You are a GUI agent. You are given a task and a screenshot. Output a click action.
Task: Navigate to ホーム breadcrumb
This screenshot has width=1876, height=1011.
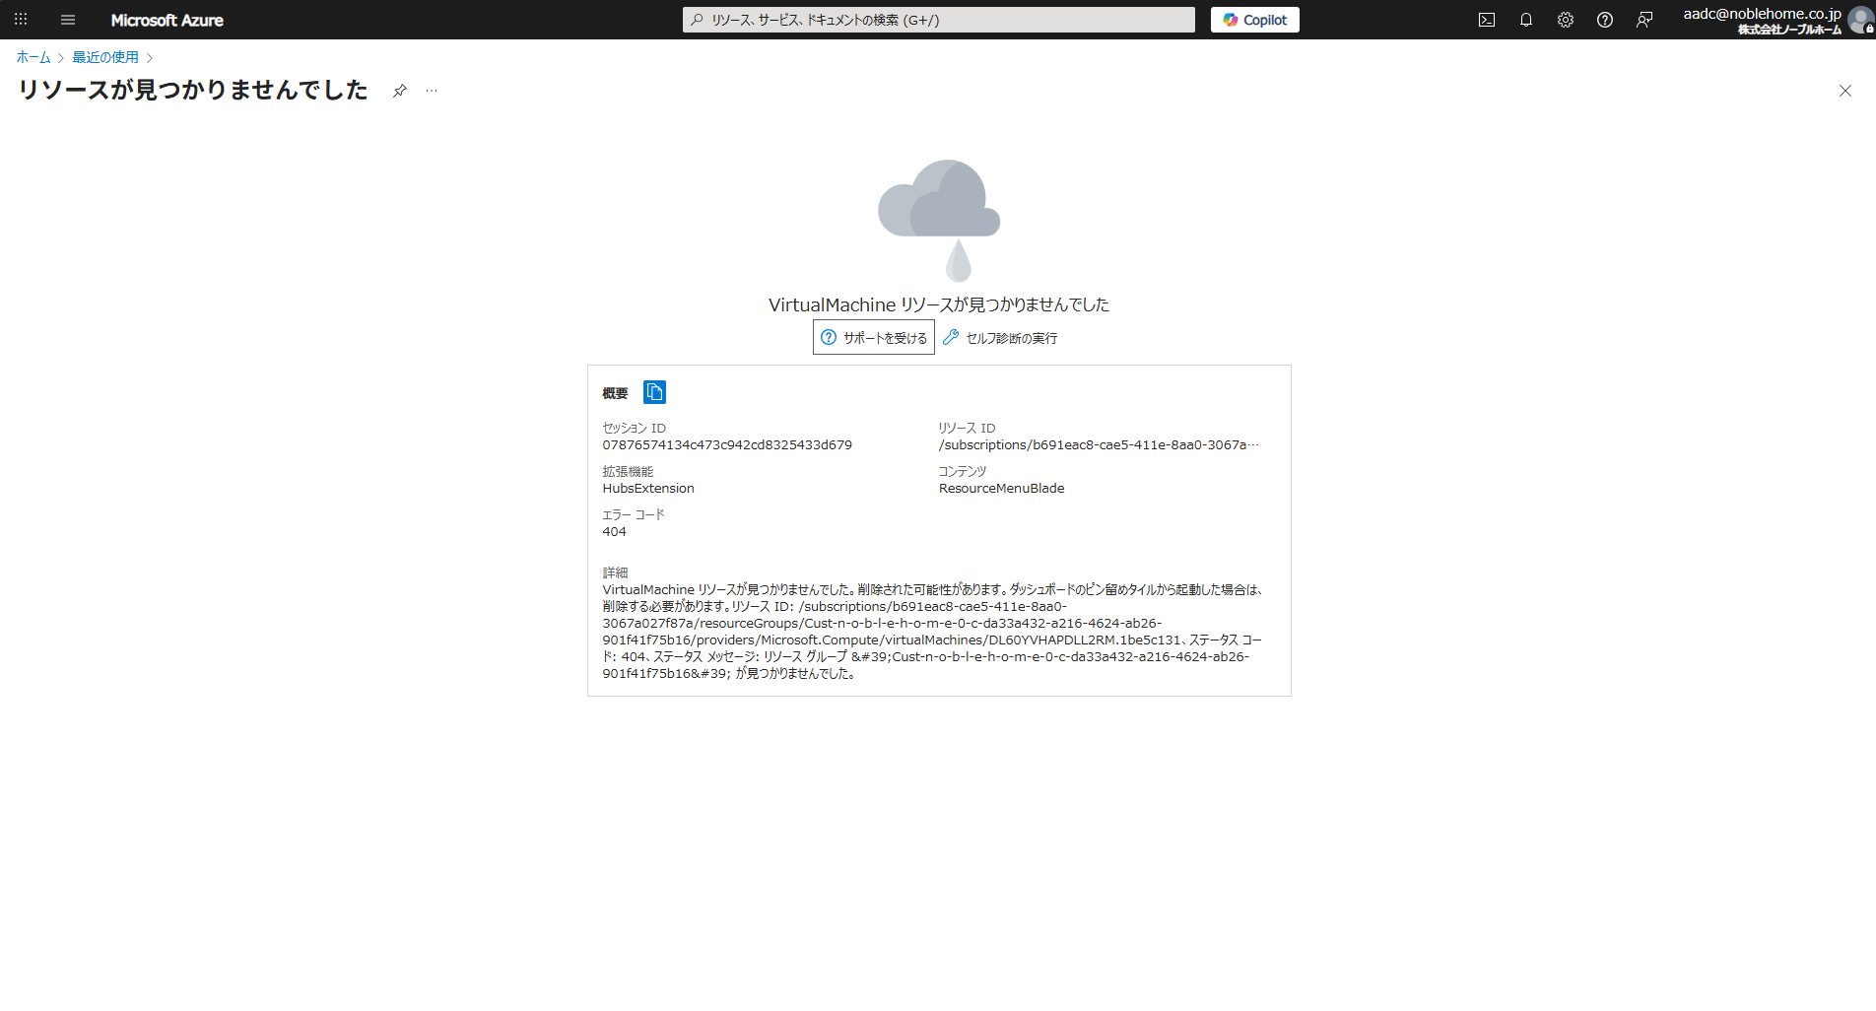33,57
